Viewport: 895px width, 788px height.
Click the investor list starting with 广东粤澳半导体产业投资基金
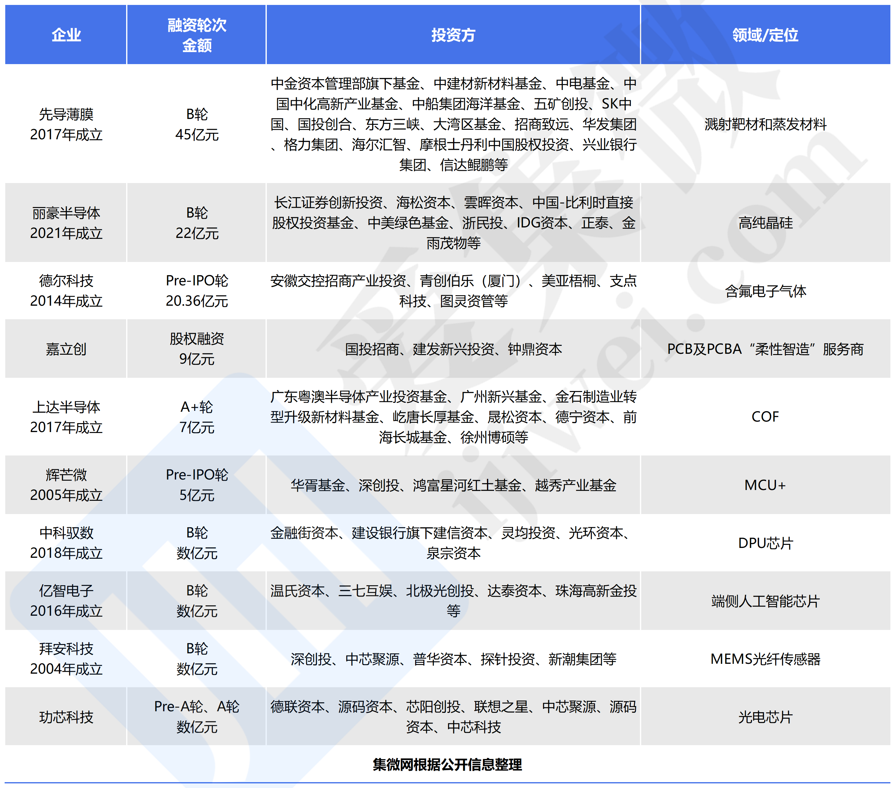(x=453, y=417)
